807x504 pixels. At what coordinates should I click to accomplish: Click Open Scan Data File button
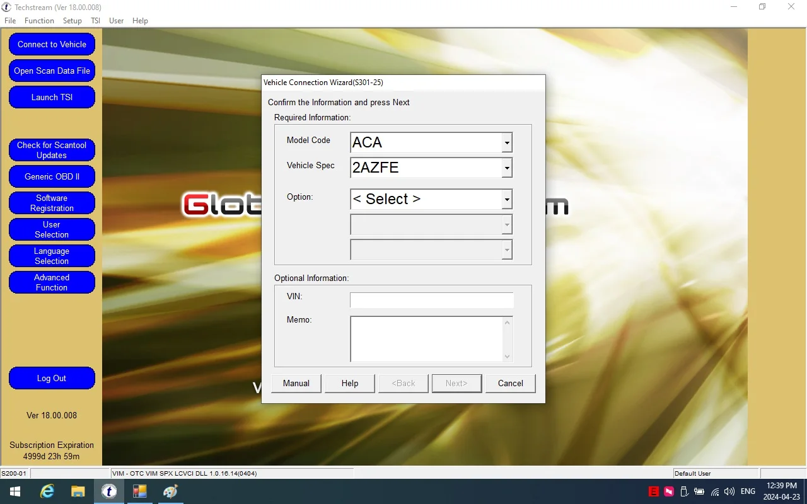[x=52, y=71]
